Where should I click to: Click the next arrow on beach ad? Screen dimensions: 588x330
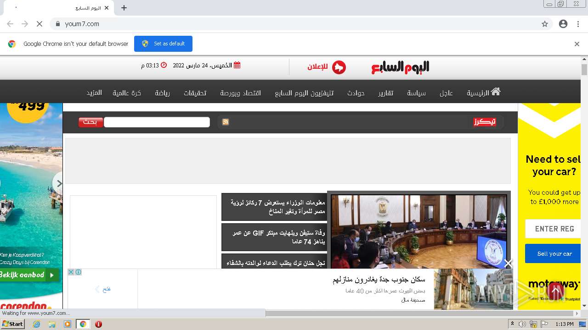point(58,183)
